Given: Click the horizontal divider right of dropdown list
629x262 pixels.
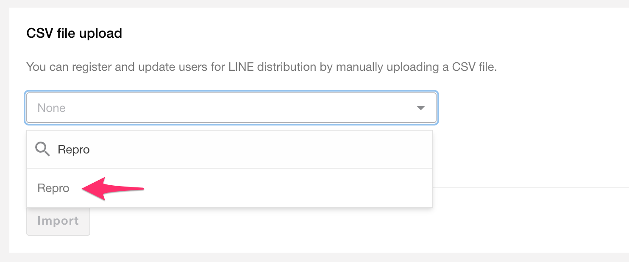Looking at the screenshot, I should pos(530,187).
